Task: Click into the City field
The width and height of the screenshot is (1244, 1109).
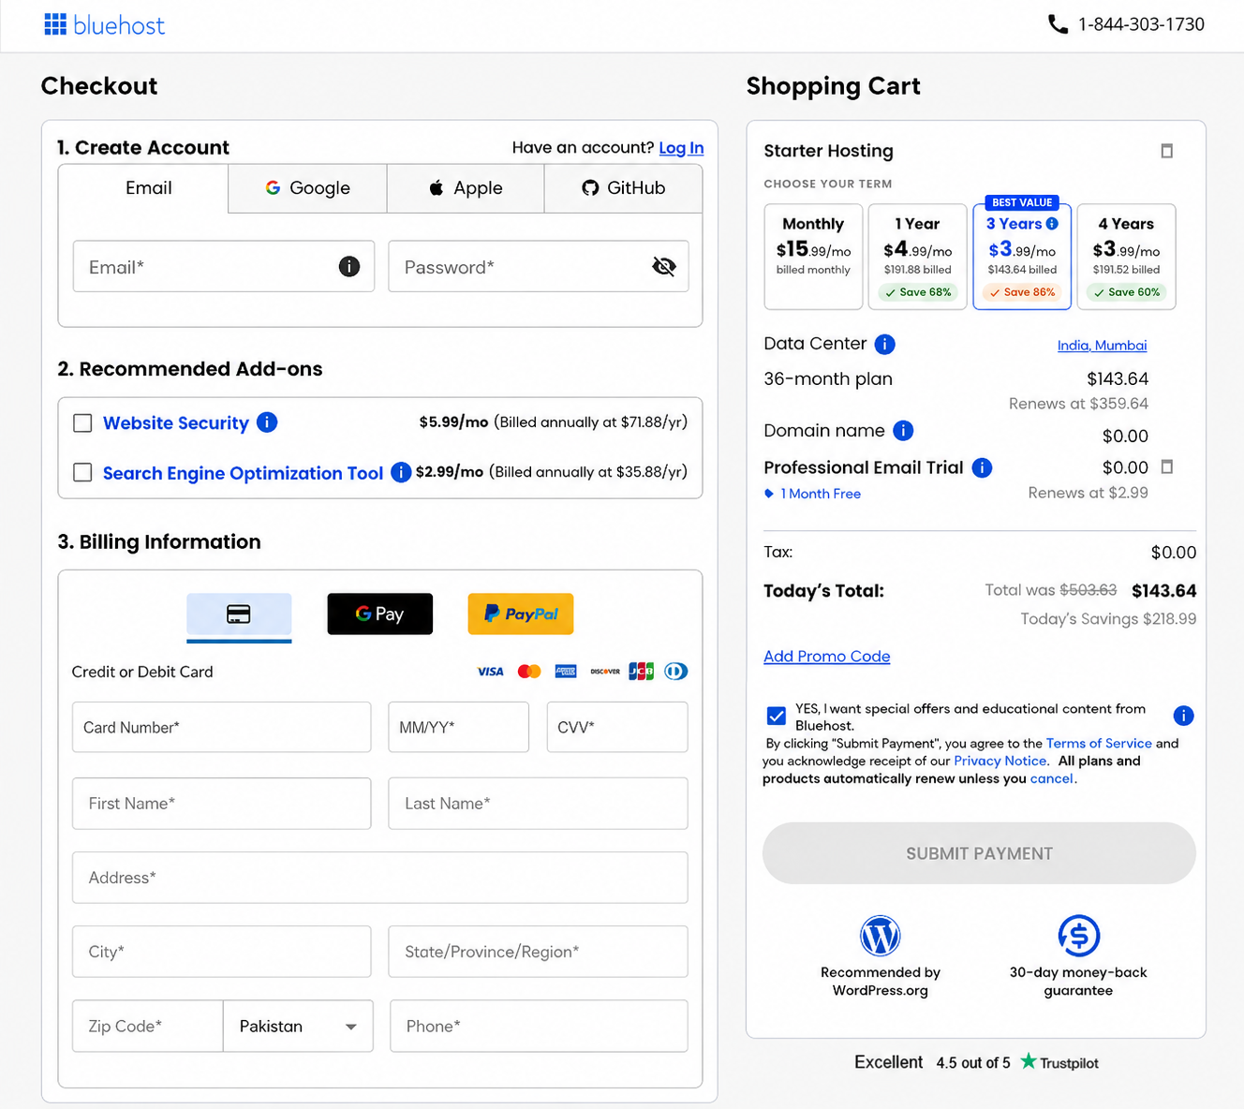Action: pos(222,952)
